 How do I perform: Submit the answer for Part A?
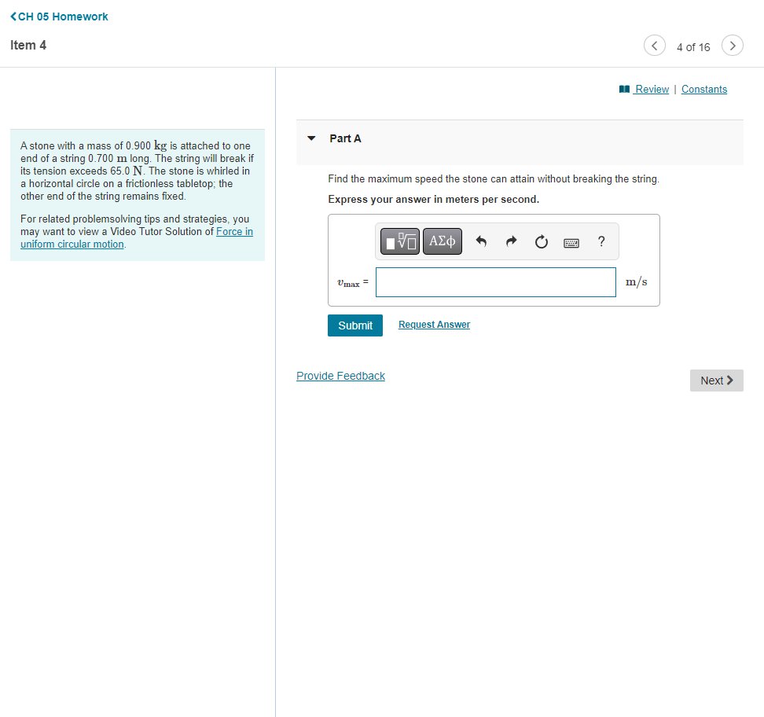coord(354,325)
